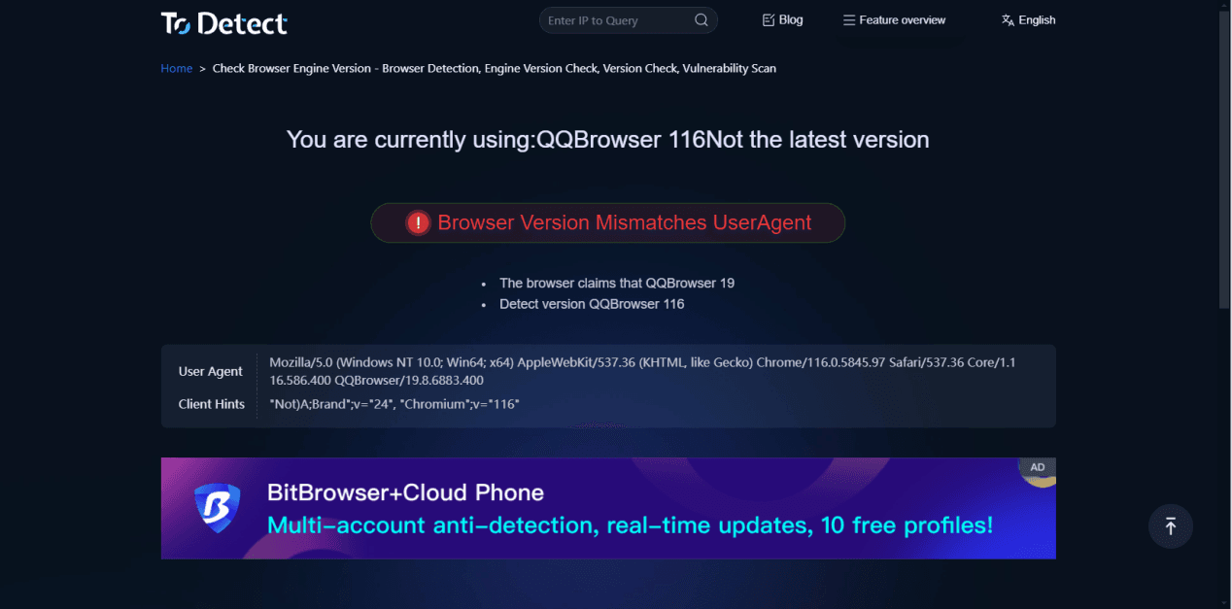Open the ToDetect logo homepage

224,22
